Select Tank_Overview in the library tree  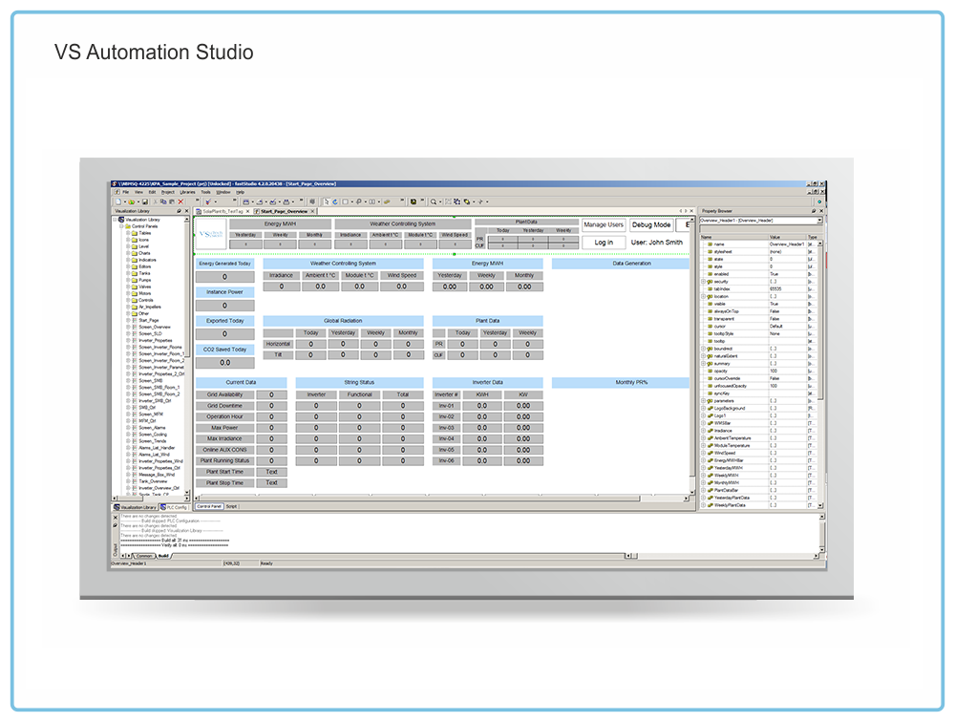[x=153, y=481]
